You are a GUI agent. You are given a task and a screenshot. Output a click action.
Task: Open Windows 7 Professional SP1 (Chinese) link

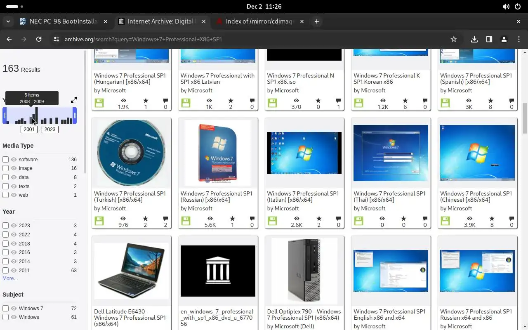click(x=476, y=196)
